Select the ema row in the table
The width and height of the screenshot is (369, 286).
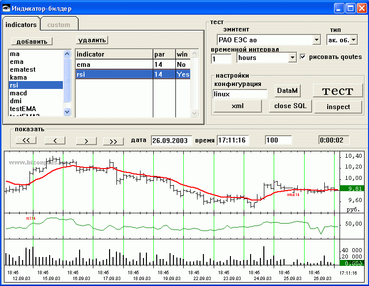click(x=113, y=64)
